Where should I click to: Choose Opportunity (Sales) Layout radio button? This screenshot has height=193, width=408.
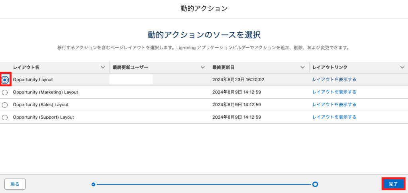tap(5, 105)
